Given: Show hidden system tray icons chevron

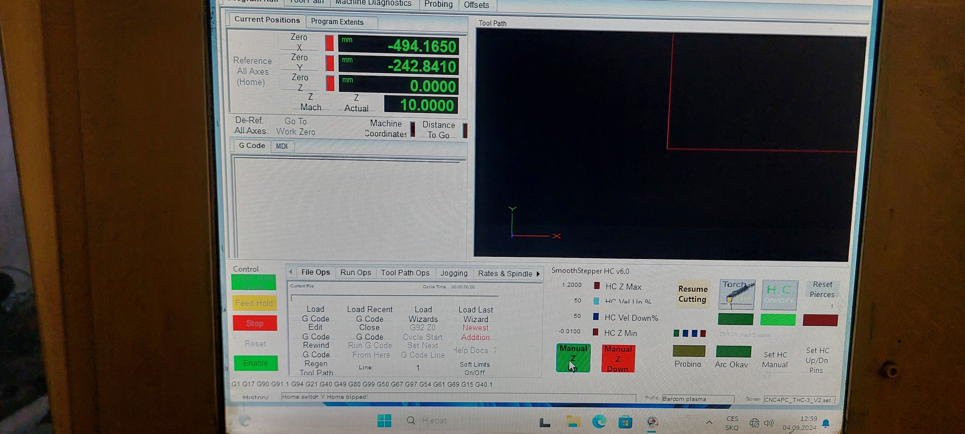Looking at the screenshot, I should coord(709,422).
